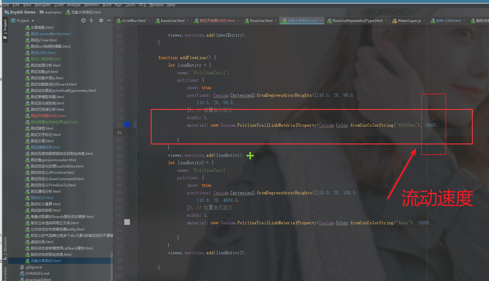Toggle the Z: Structure side tool button

pos(5,249)
